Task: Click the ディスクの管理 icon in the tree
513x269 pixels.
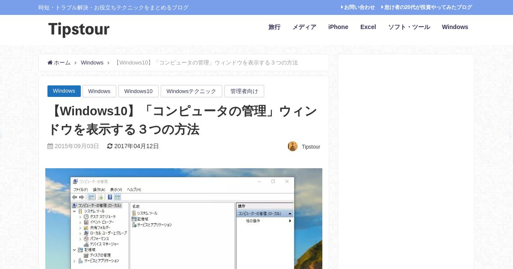Action: pyautogui.click(x=86, y=255)
